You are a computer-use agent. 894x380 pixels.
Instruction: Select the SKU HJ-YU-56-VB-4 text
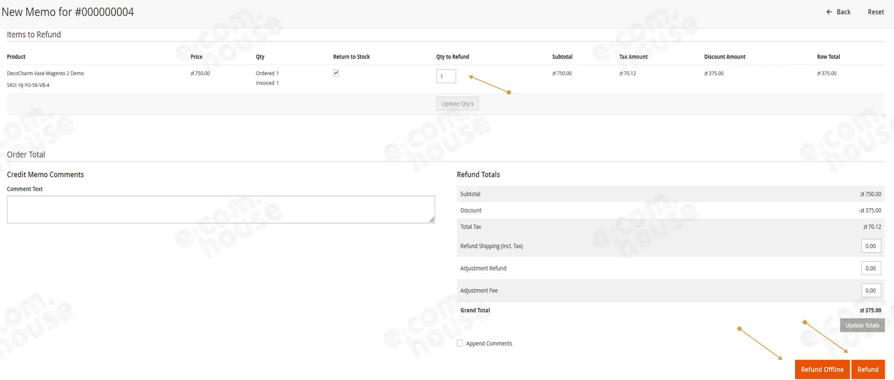pos(28,85)
